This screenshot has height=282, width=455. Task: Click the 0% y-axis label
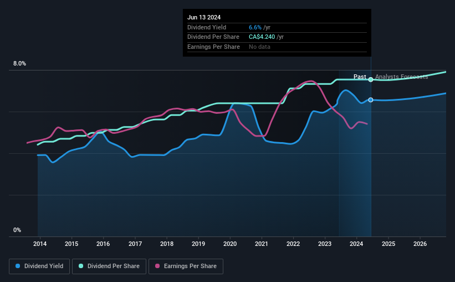[17, 230]
